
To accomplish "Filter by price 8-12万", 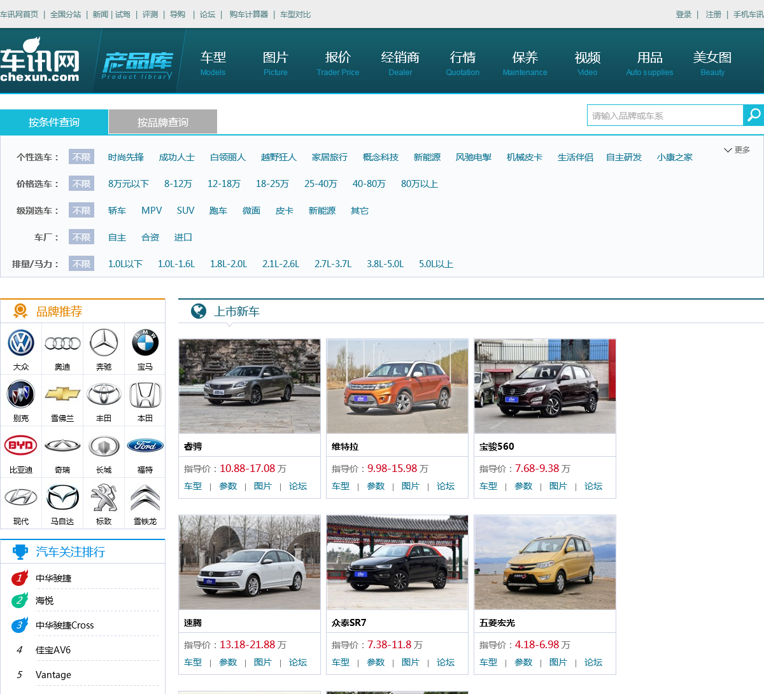I will click(x=178, y=184).
